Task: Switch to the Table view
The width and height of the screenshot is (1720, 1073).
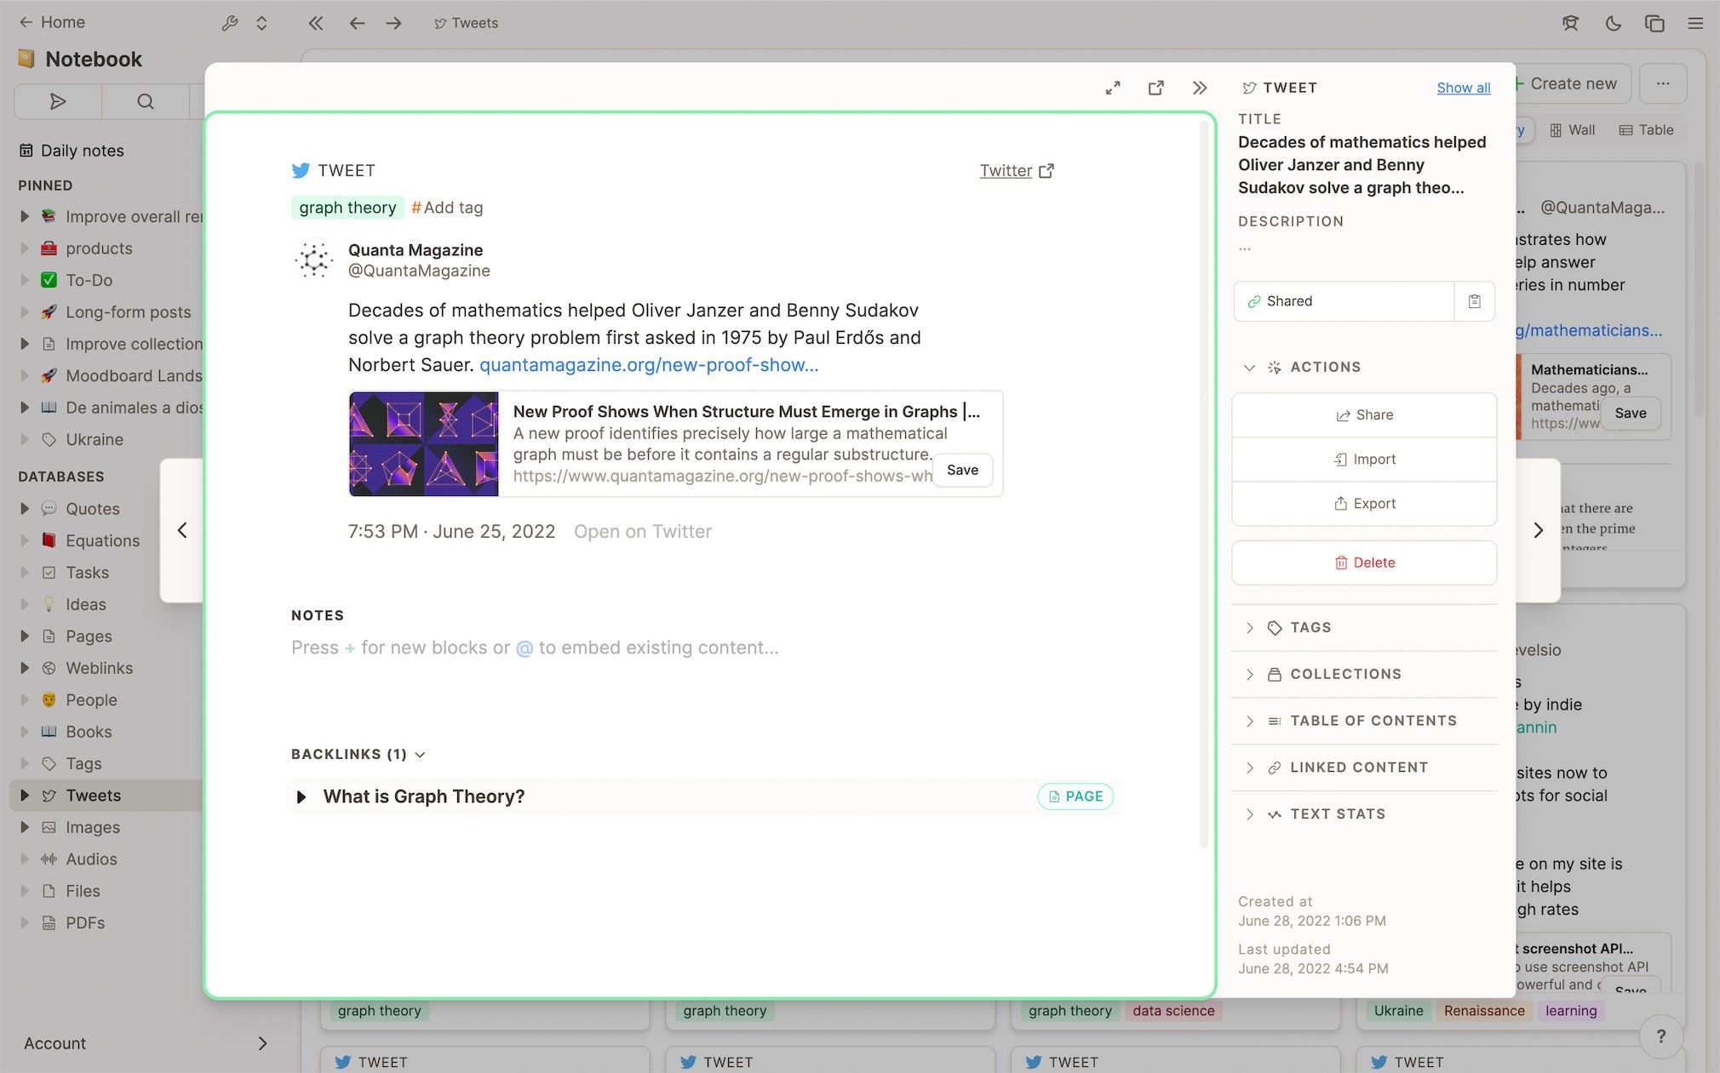Action: [1646, 129]
